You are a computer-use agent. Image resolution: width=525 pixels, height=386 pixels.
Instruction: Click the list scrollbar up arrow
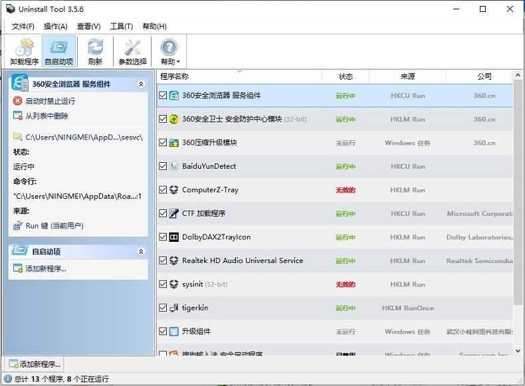(x=518, y=75)
